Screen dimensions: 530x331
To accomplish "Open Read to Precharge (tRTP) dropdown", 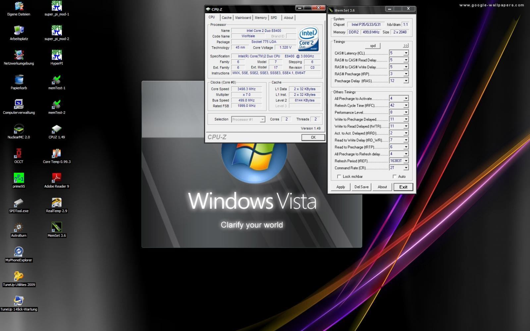I will (406, 147).
